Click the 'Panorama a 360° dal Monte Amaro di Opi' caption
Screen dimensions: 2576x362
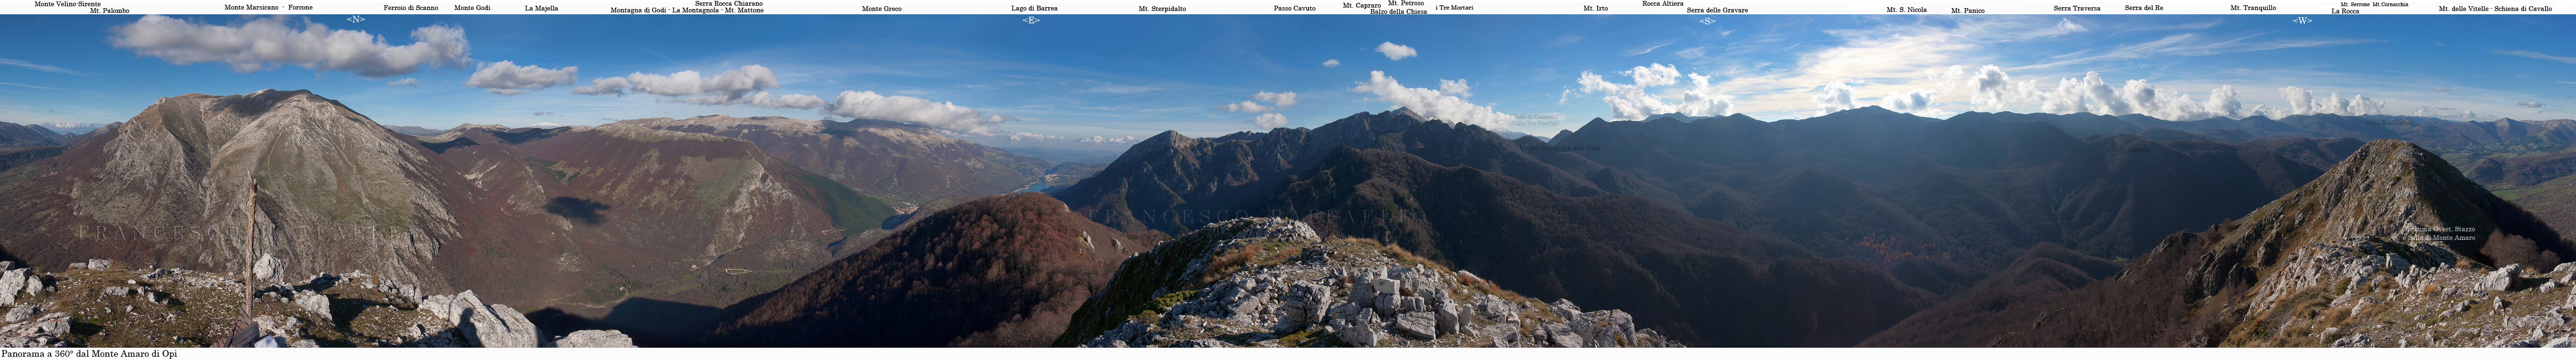click(89, 354)
